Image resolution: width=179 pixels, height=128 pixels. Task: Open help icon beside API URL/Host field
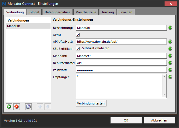click(170, 41)
